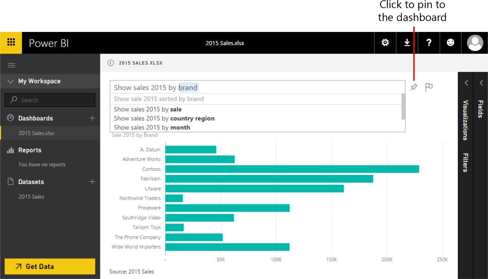
Task: Add a new dataset with plus
Action: tap(92, 182)
